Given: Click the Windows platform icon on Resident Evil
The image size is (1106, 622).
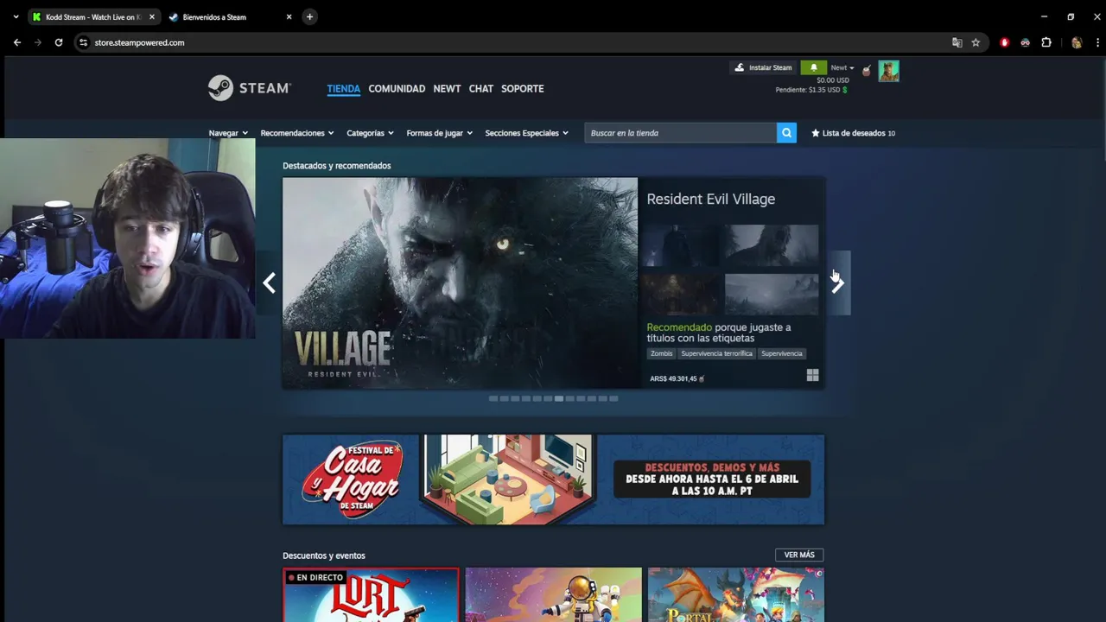Looking at the screenshot, I should click(812, 375).
